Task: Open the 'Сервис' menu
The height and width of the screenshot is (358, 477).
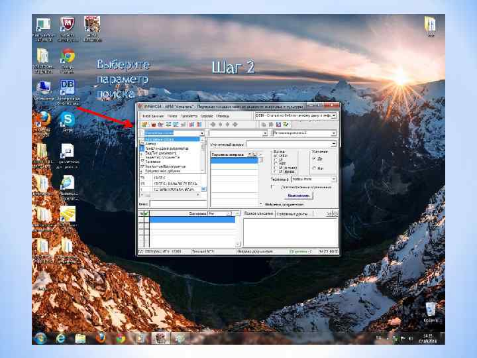Action: point(207,115)
